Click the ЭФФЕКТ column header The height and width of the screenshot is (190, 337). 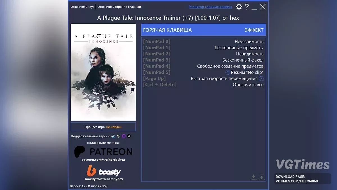254,30
